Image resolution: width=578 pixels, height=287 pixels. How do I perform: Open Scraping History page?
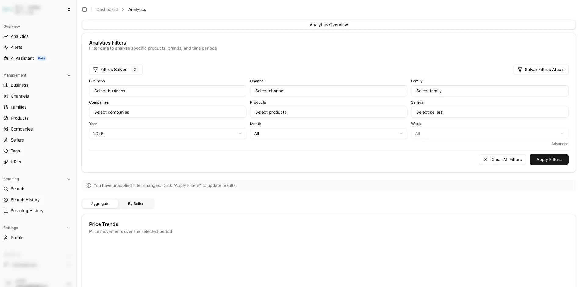click(27, 211)
